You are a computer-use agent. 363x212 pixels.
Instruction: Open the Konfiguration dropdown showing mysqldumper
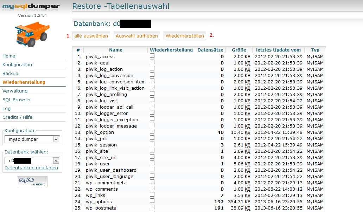32,139
